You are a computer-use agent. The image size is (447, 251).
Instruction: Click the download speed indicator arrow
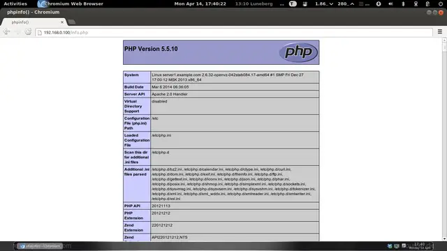[331, 3]
